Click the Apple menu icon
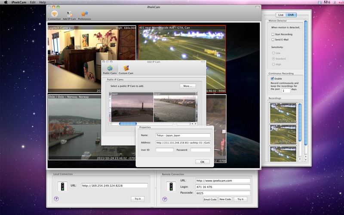This screenshot has width=344, height=215. point(6,2)
